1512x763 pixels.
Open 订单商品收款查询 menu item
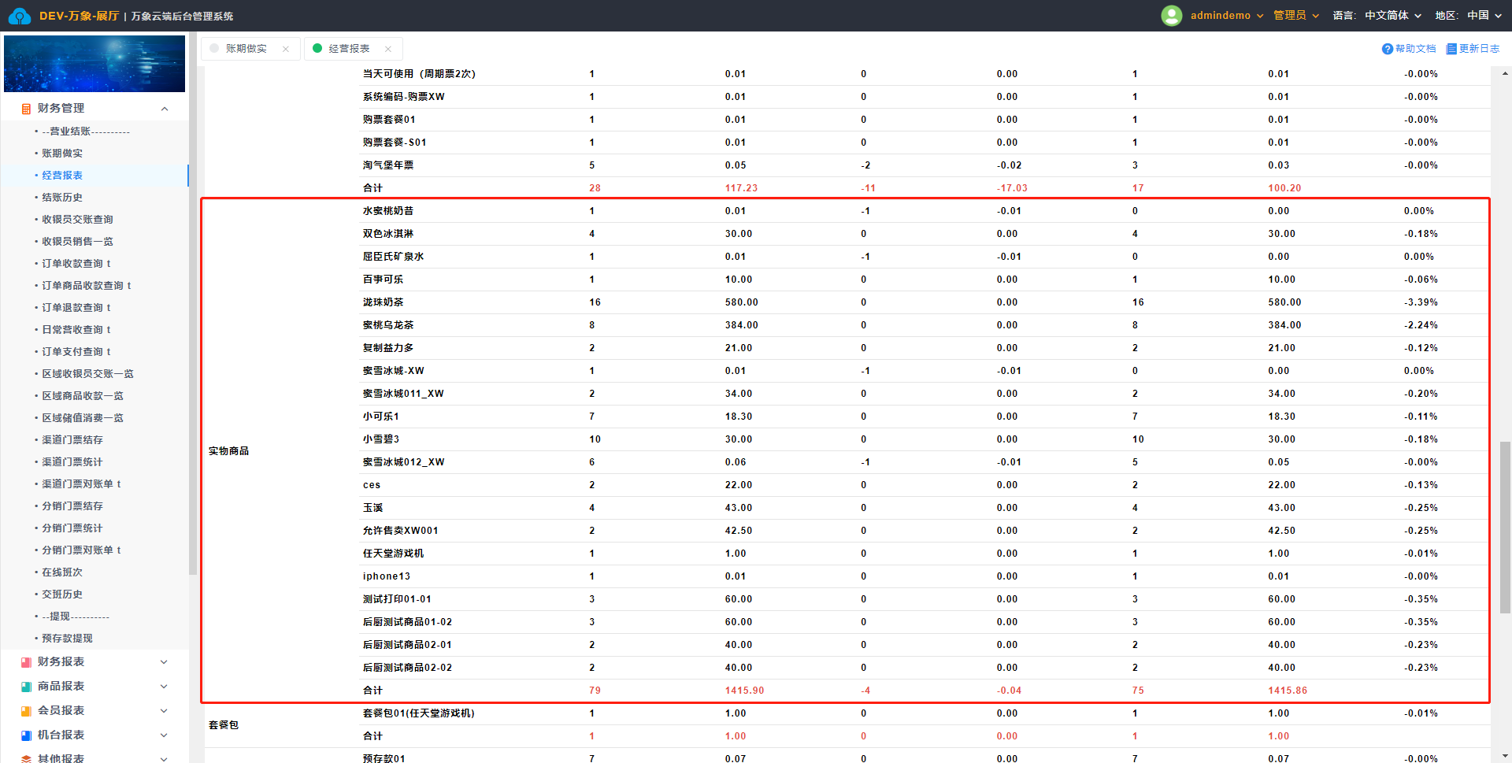87,286
